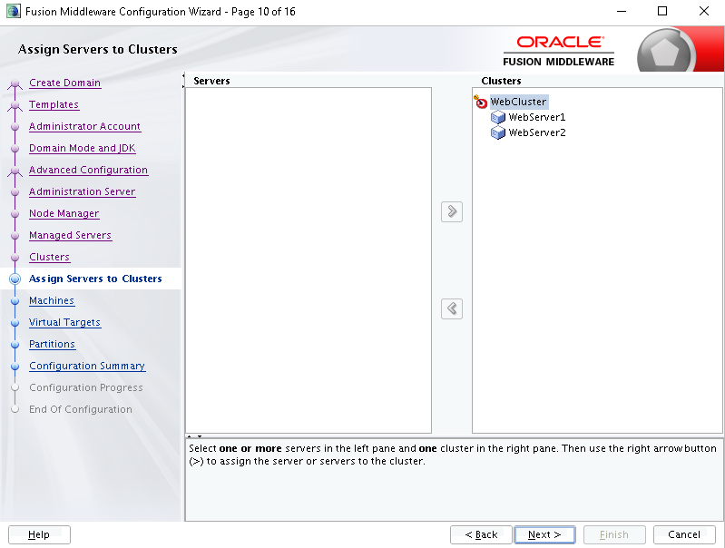725x548 pixels.
Task: Click the < Back button
Action: [481, 535]
